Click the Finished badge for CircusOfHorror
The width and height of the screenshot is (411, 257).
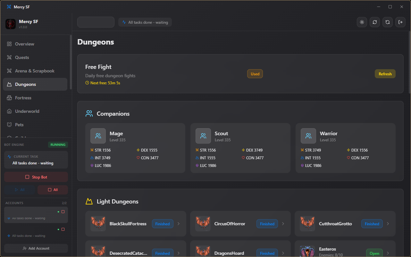pos(267,224)
